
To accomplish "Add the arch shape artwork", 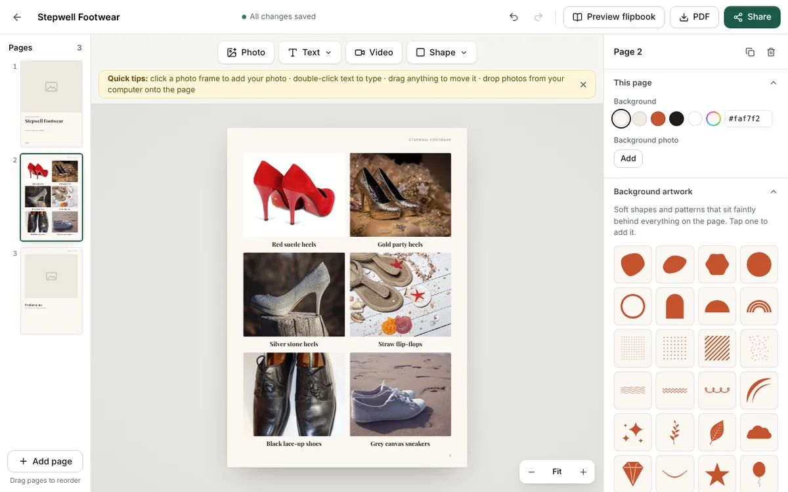I will pos(675,306).
